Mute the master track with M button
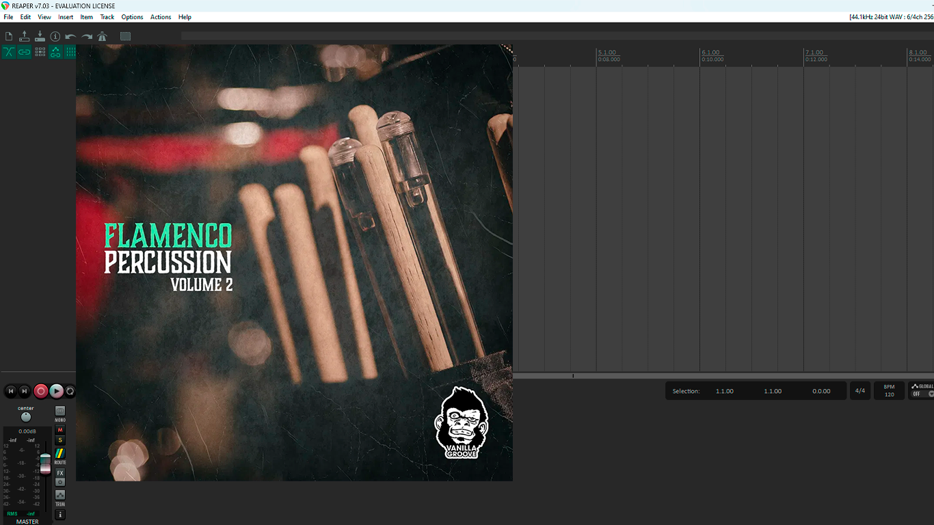This screenshot has height=525, width=934. click(x=60, y=430)
